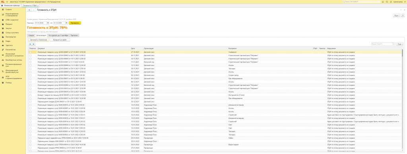Open calendar for period start date

[x=48, y=23]
